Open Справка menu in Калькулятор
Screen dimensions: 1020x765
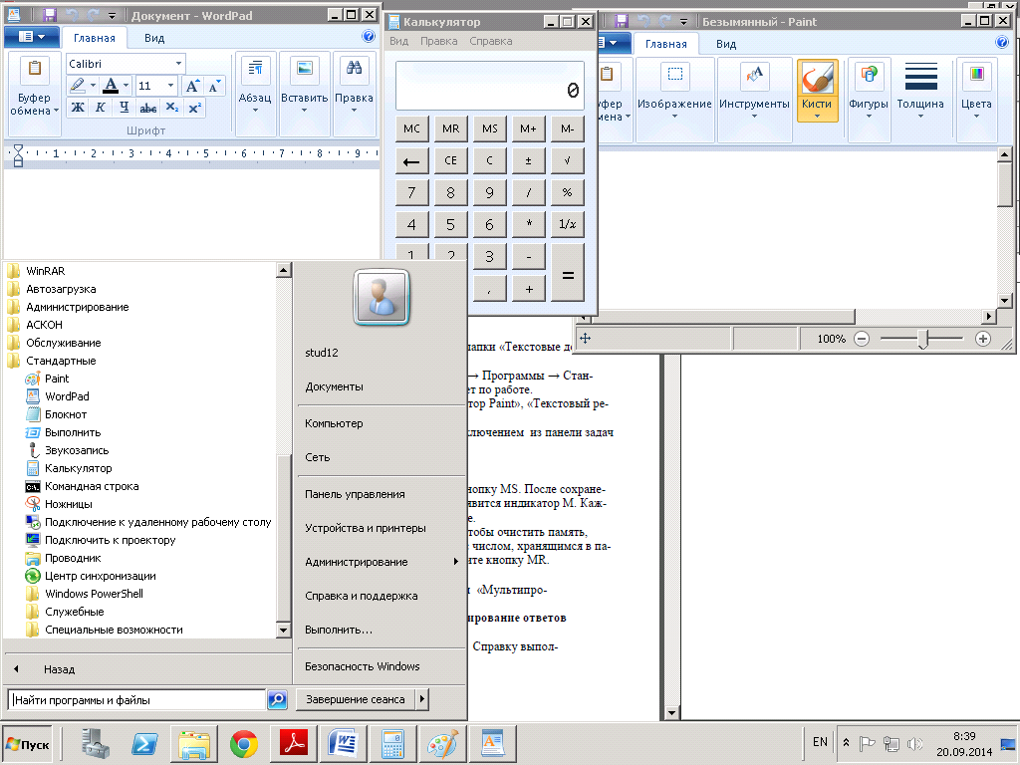coord(490,41)
